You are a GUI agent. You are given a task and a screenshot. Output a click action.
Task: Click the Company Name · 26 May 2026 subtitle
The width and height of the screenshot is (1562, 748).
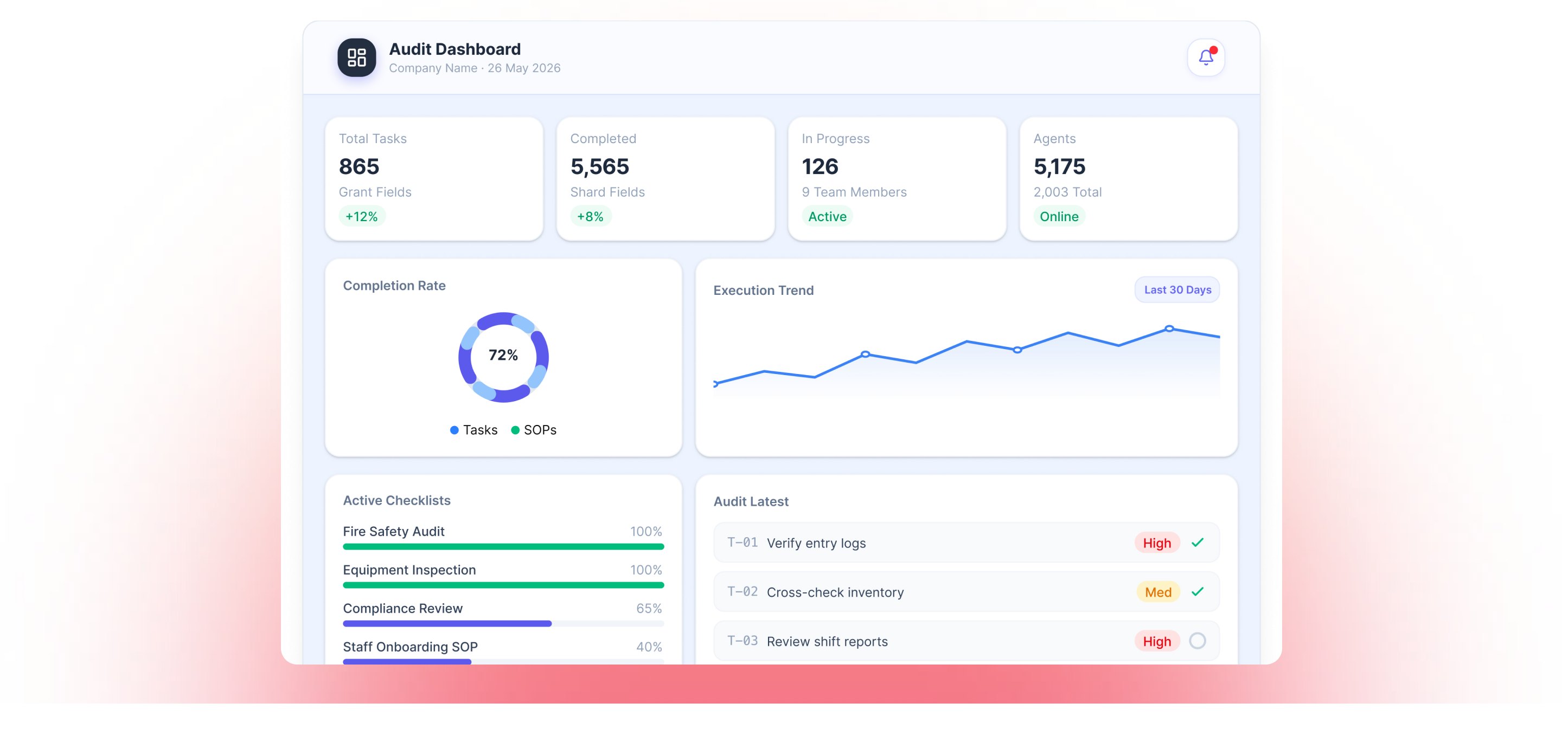(x=475, y=68)
